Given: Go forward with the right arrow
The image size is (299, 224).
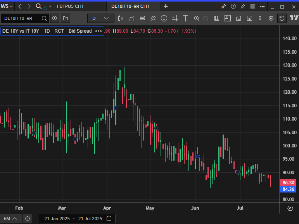Looking at the screenshot, I should click(29, 6).
